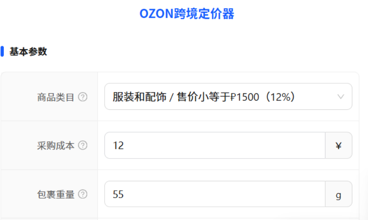Image resolution: width=368 pixels, height=220 pixels.
Task: Open the 服装和配饰 category selector
Action: (x=228, y=97)
